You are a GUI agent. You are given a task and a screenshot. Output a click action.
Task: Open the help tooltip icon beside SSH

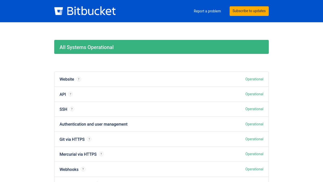click(x=72, y=109)
